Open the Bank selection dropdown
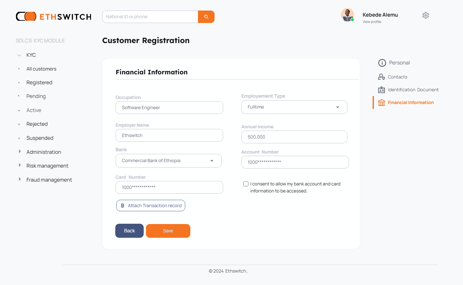The height and width of the screenshot is (285, 463). pyautogui.click(x=168, y=161)
